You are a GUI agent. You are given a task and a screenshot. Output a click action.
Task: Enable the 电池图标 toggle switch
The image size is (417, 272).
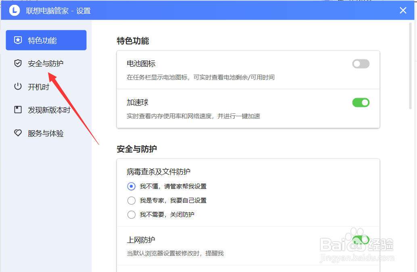click(x=361, y=64)
